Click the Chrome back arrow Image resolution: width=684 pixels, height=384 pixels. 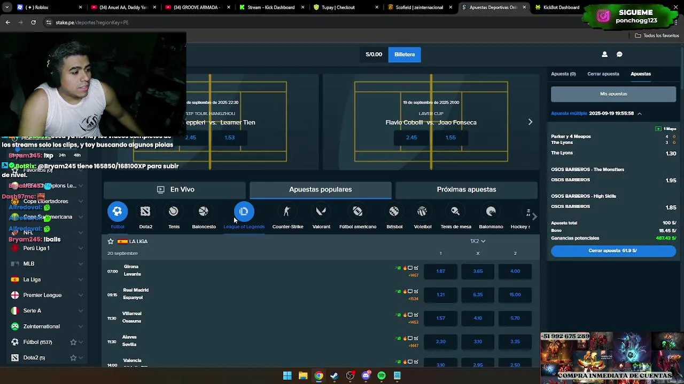click(x=7, y=22)
